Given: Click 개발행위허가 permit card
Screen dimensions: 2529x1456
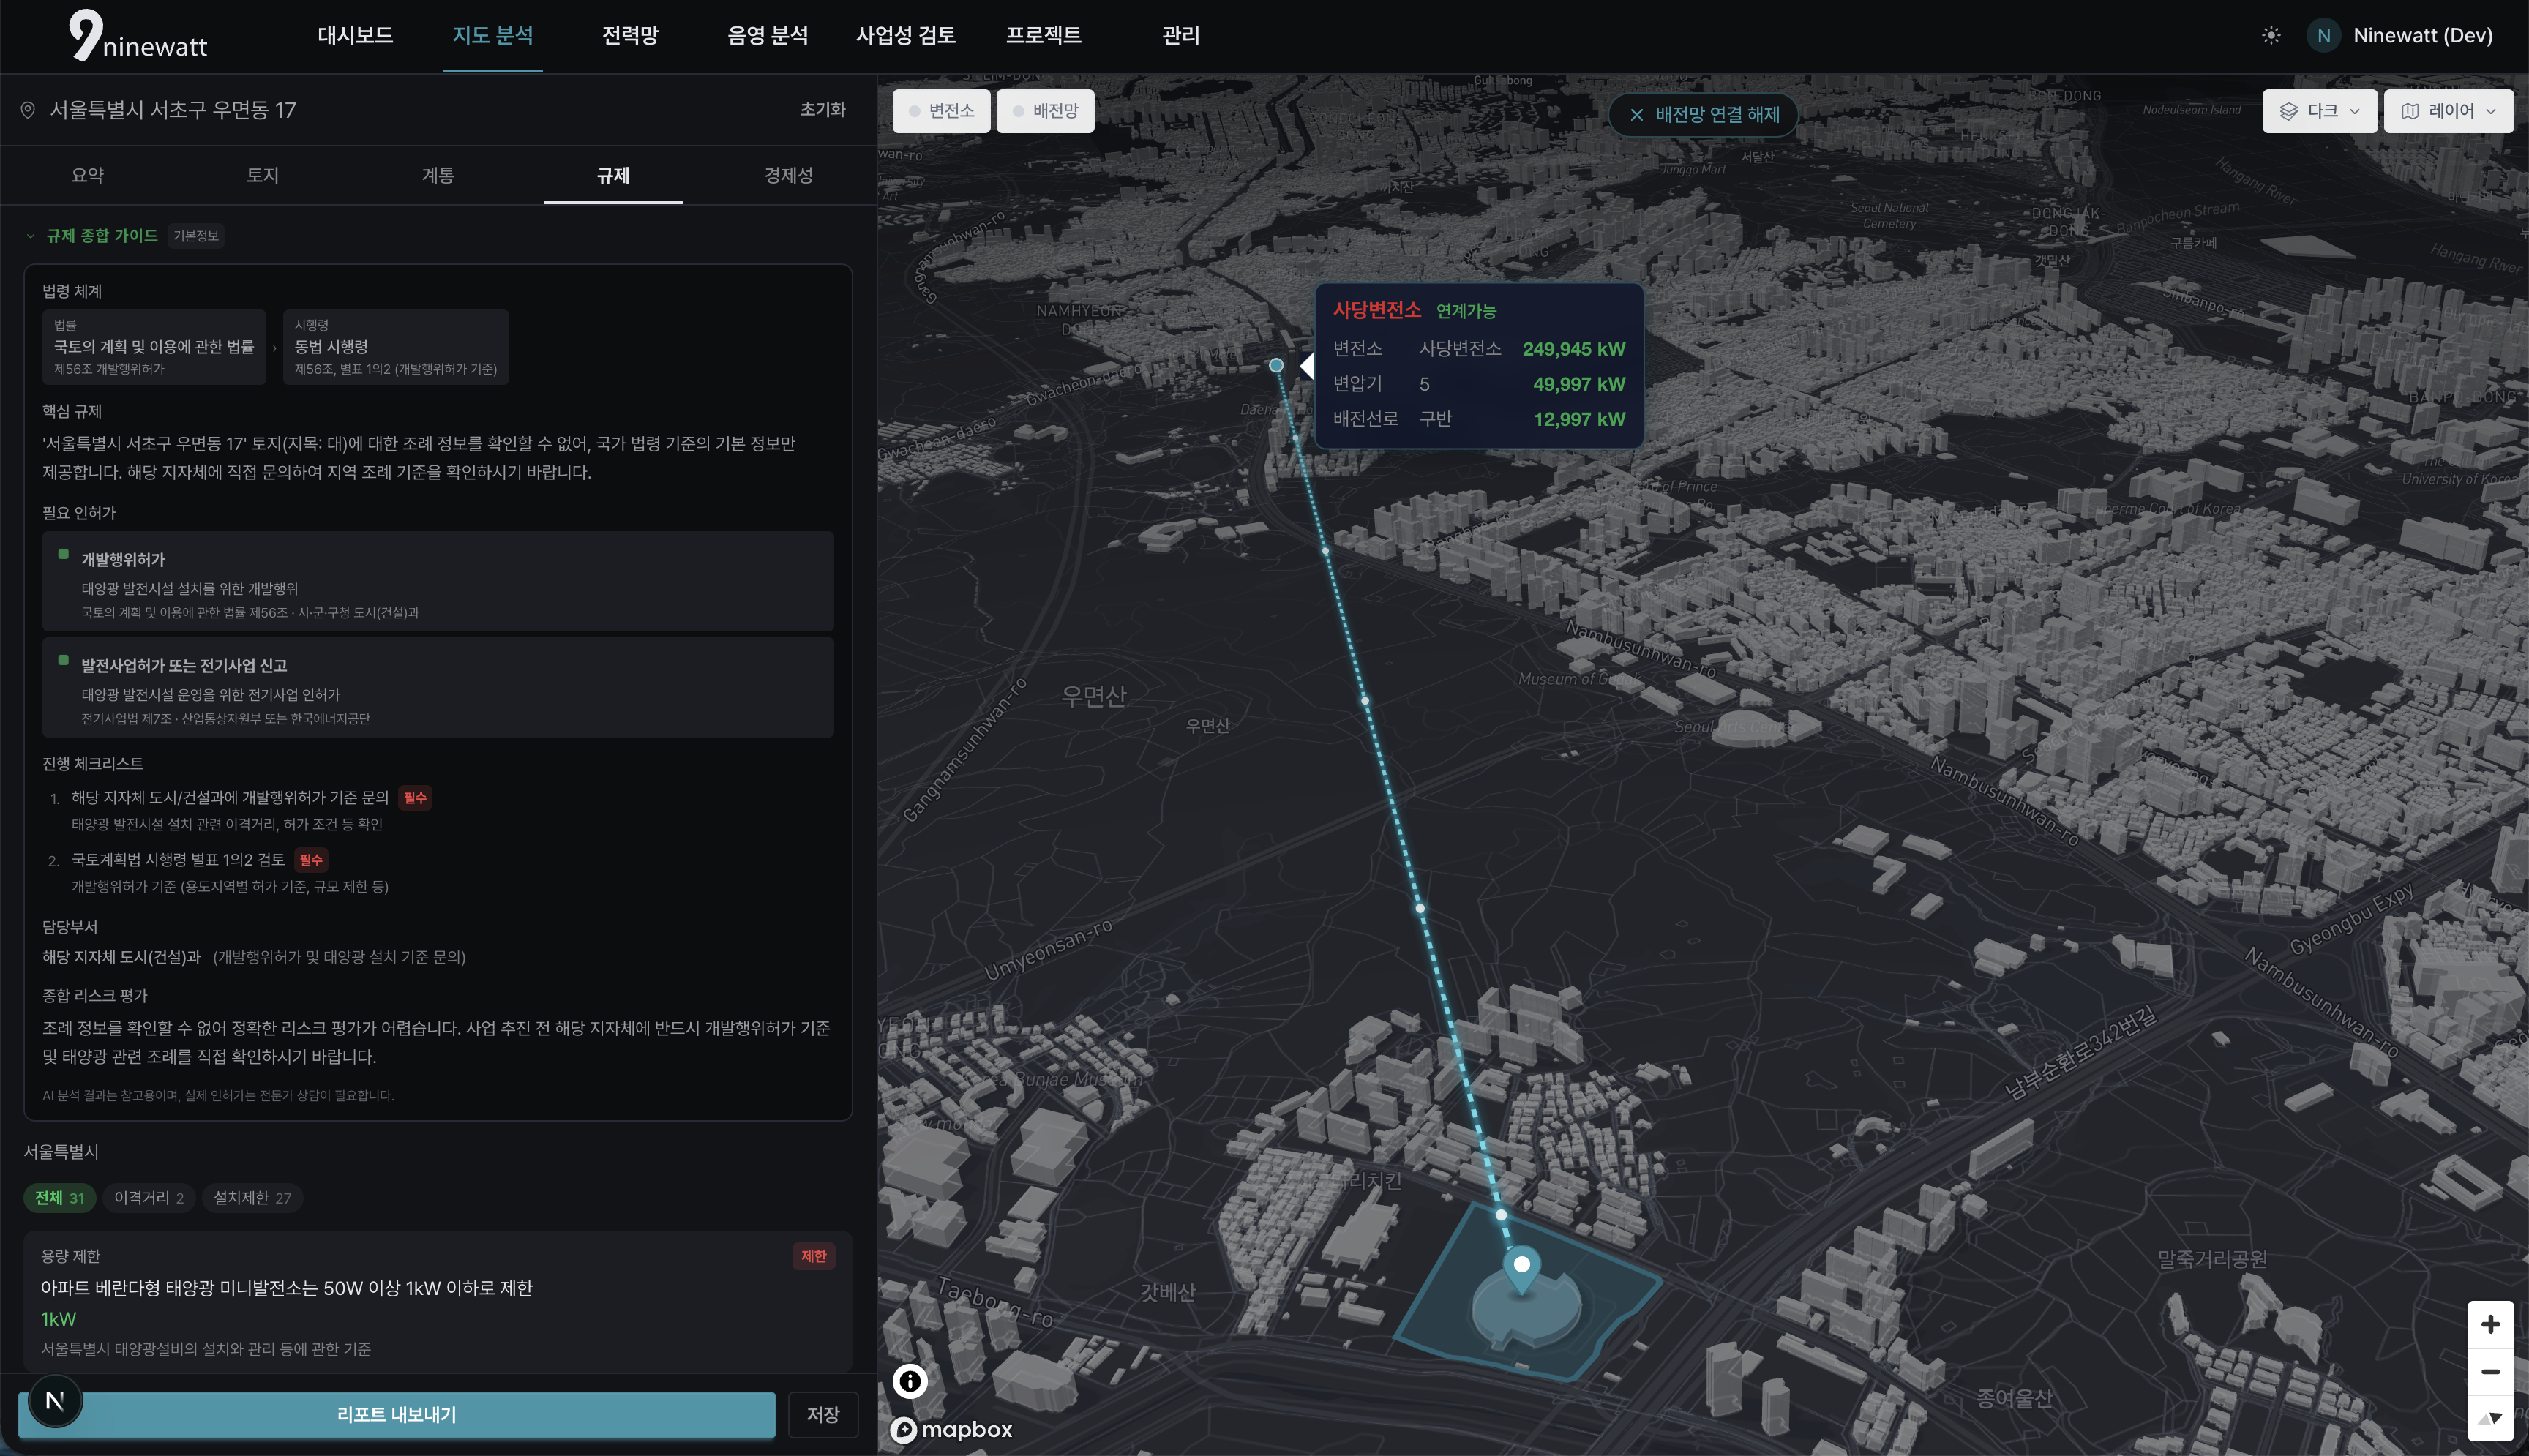Looking at the screenshot, I should click(438, 582).
